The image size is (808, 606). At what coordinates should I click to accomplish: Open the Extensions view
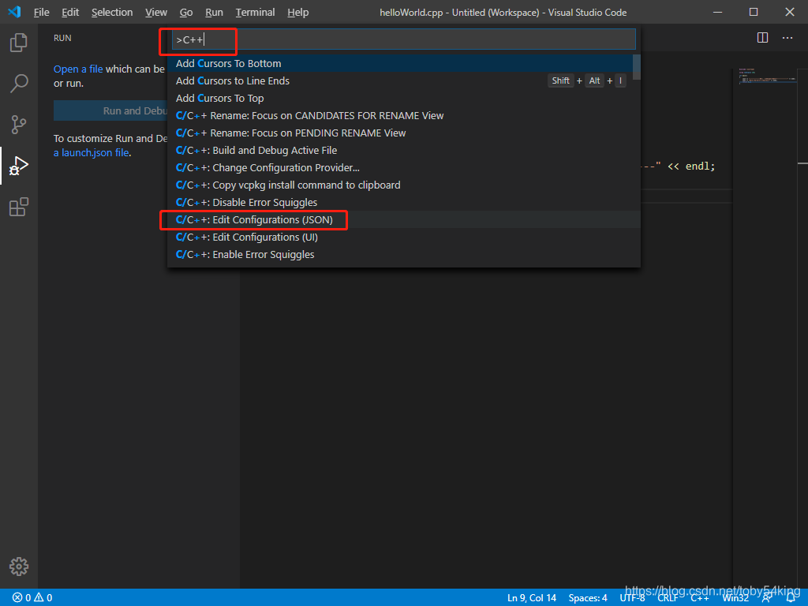tap(19, 207)
